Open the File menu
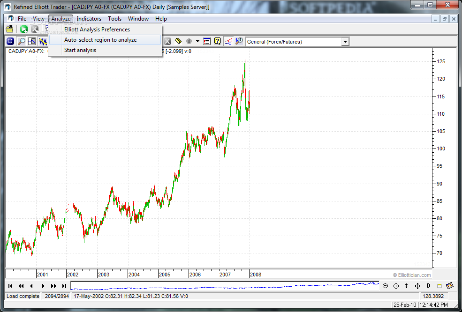 [22, 19]
